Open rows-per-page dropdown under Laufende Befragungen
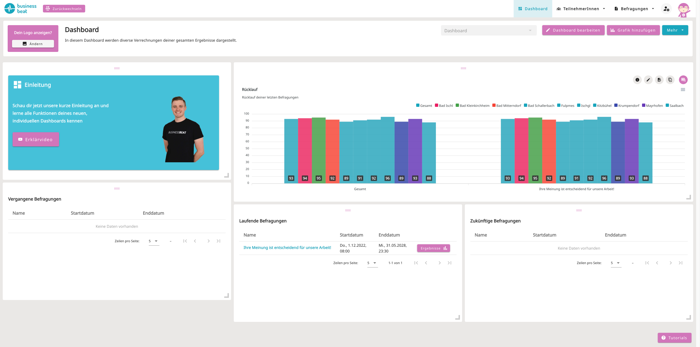 point(372,263)
